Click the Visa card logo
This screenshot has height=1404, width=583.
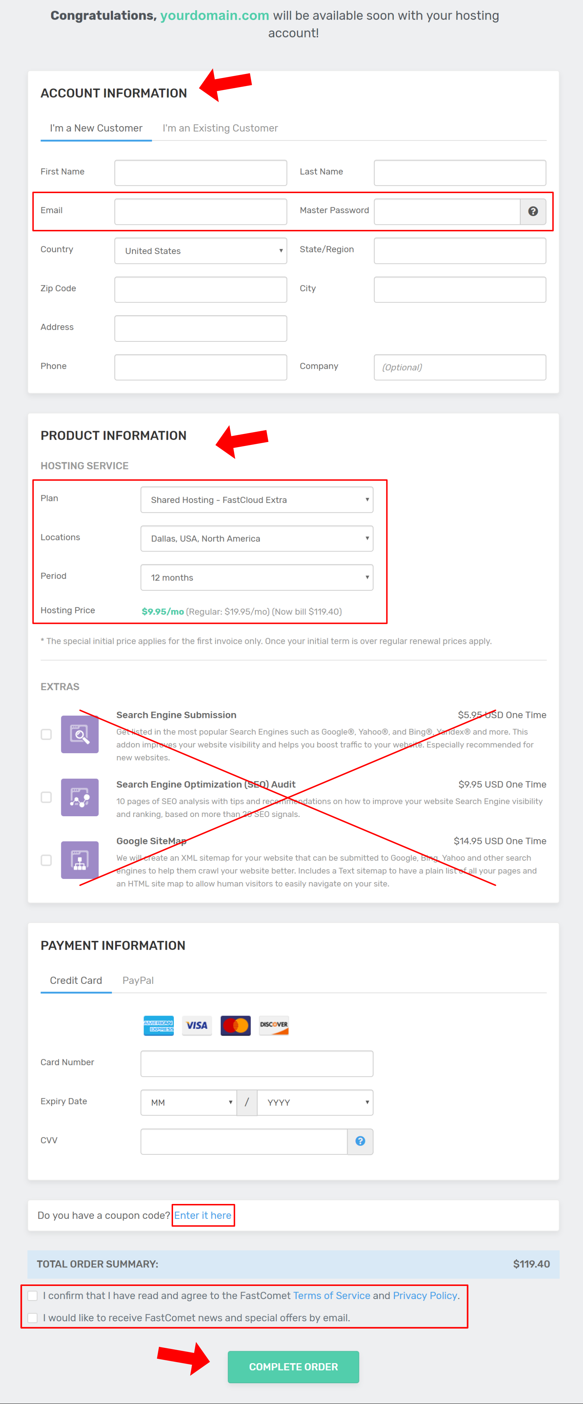tap(197, 1025)
